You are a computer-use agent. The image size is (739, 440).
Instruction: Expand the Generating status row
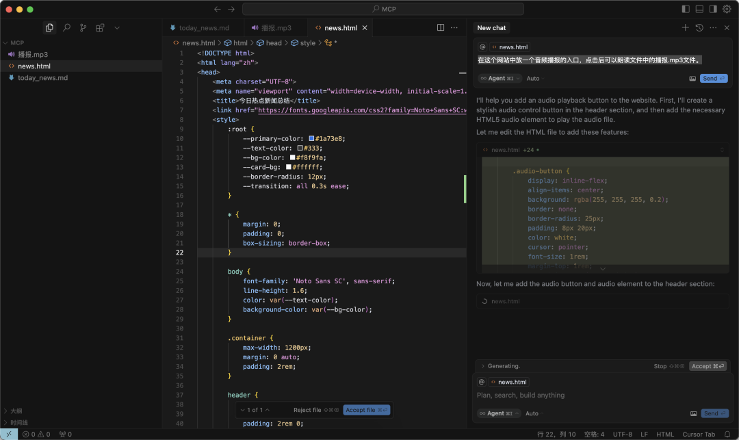[x=500, y=366]
